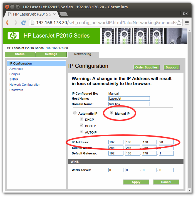The image size is (196, 197).
Task: Click the HP logo in header
Action: click(x=13, y=36)
